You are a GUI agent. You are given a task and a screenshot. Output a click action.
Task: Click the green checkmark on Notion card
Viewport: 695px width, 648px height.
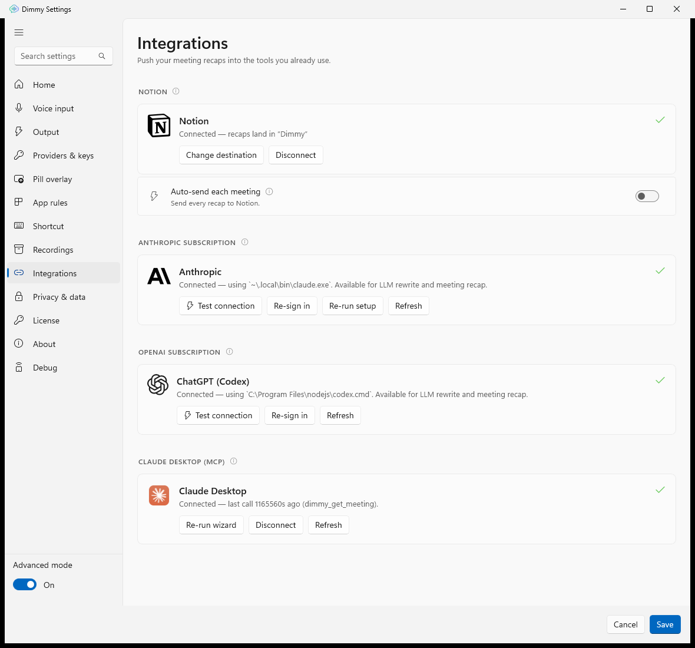click(x=660, y=120)
